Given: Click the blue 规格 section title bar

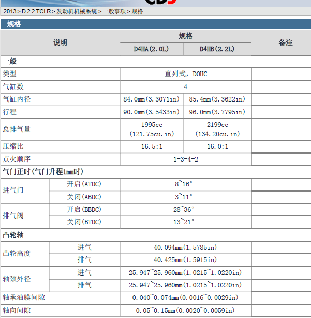Looking at the screenshot, I should click(x=156, y=24).
